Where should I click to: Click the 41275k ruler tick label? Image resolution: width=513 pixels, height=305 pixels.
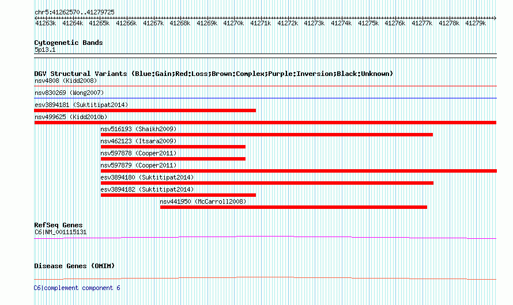pos(368,23)
